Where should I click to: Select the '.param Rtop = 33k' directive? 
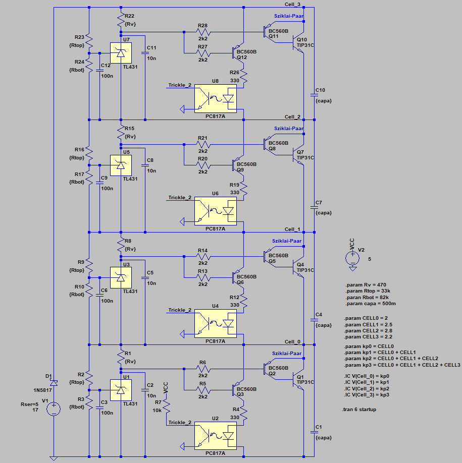(x=368, y=291)
